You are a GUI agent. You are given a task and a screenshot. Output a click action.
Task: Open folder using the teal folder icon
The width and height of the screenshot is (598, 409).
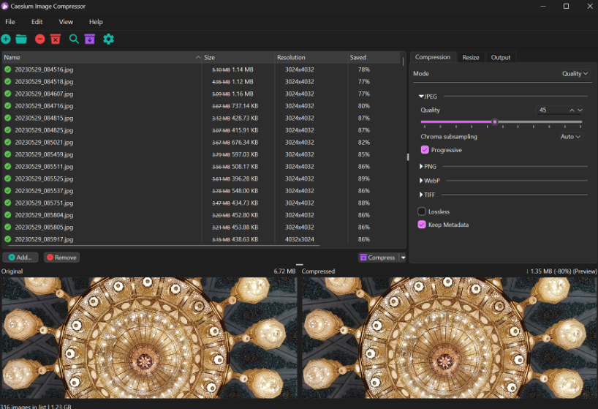coord(21,39)
